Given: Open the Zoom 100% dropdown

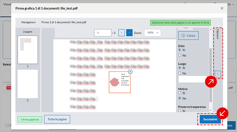Looking at the screenshot, I should (153, 33).
